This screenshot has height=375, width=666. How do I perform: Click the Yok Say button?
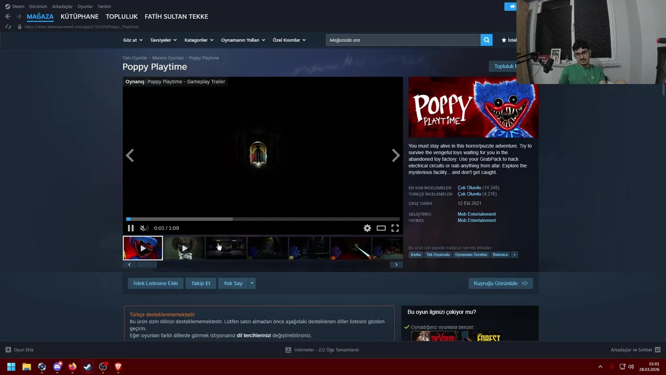[x=233, y=283]
